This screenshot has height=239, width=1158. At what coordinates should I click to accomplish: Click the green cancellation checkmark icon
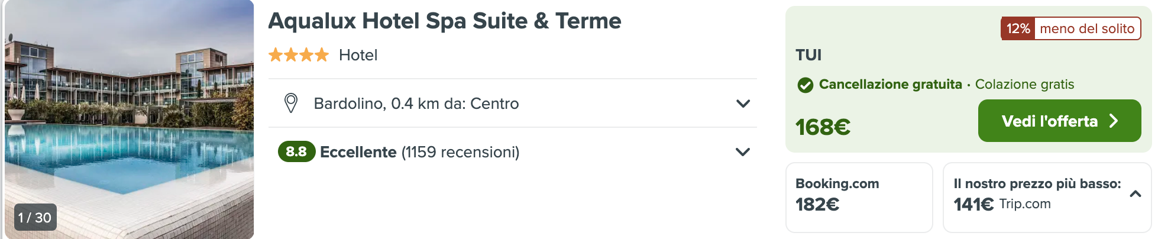click(x=805, y=85)
